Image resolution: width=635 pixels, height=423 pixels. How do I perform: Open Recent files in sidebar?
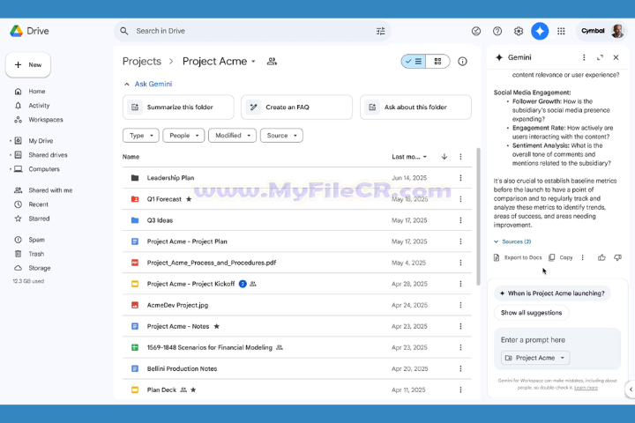coord(38,204)
